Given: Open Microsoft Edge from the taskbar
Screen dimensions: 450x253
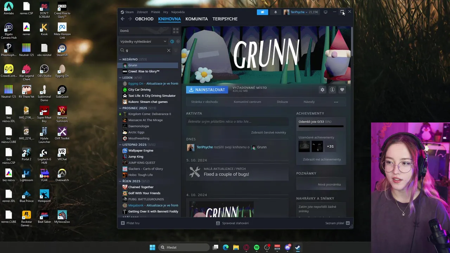Looking at the screenshot, I should tap(226, 247).
